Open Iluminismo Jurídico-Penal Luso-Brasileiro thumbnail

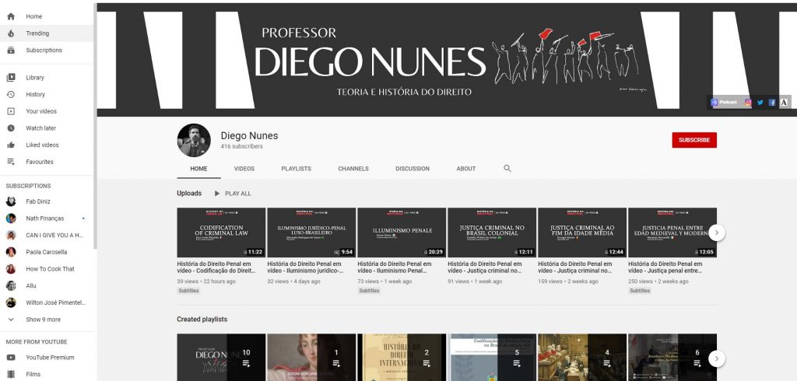coord(311,232)
